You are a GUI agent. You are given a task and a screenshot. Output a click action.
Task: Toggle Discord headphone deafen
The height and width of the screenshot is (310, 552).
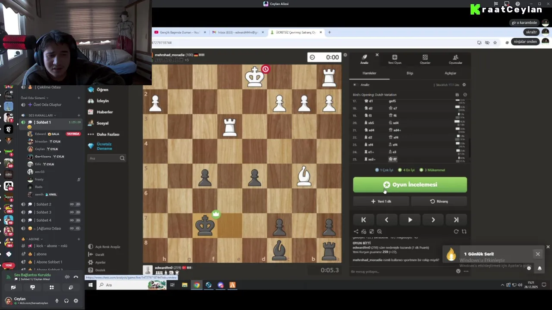[66, 301]
